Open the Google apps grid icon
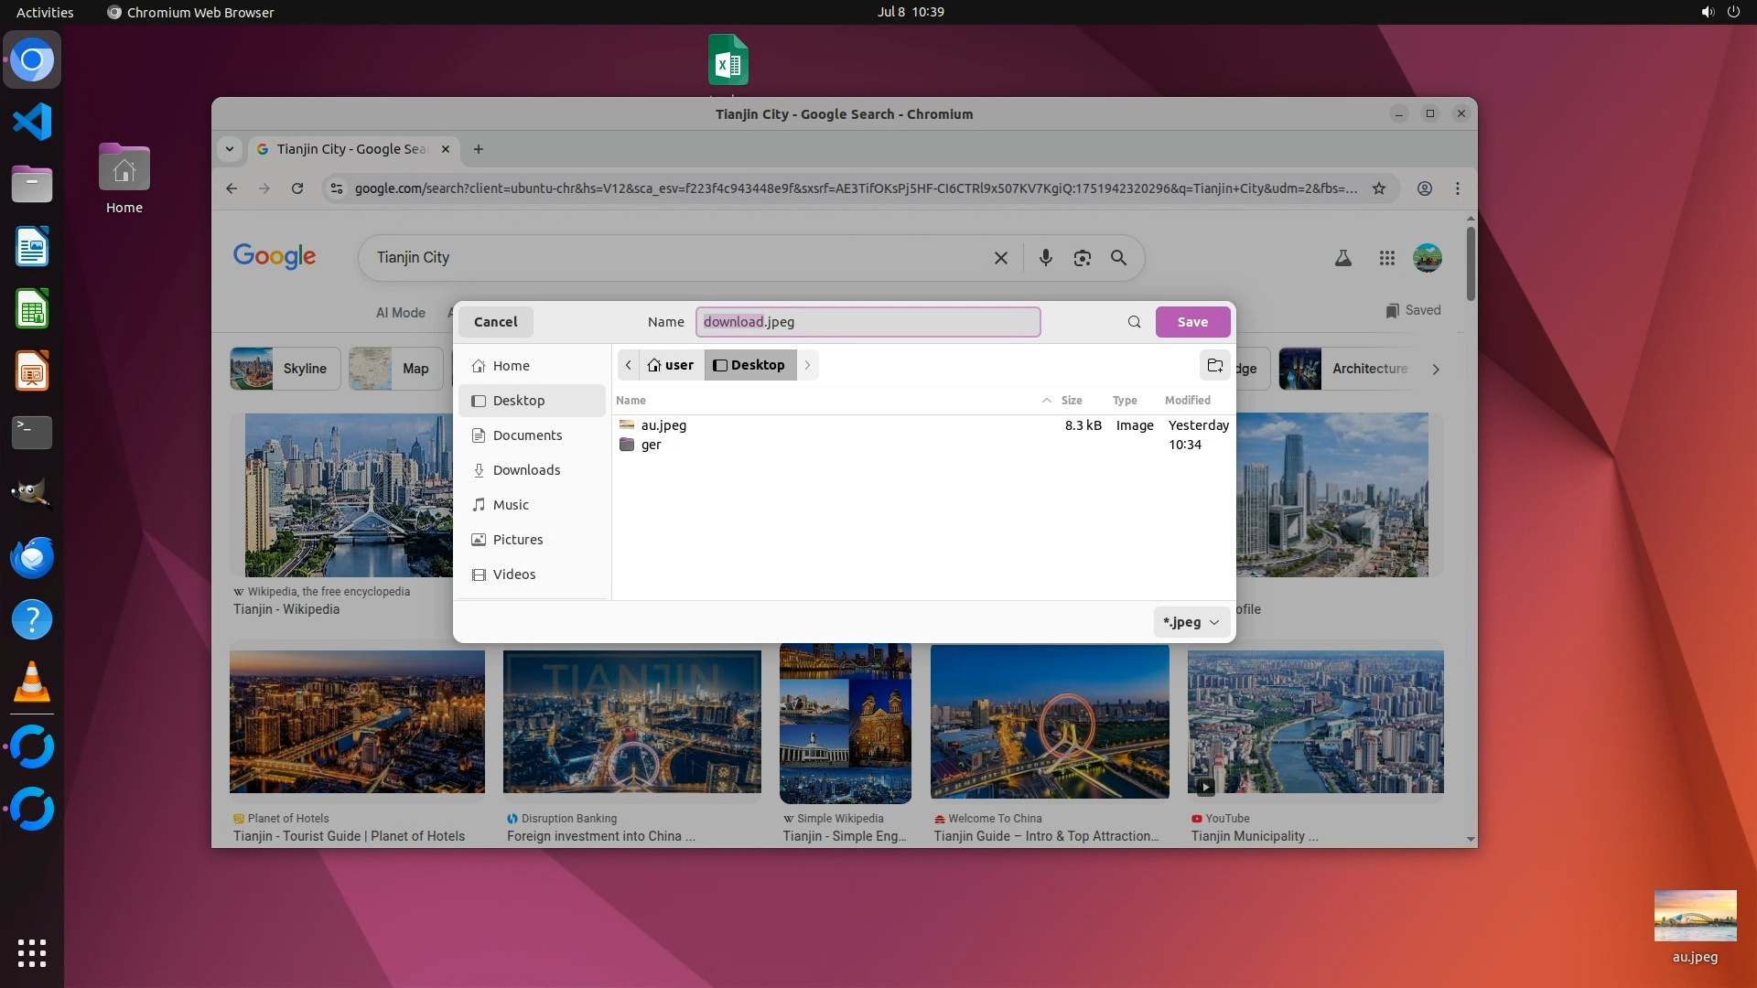1757x988 pixels. (1386, 258)
